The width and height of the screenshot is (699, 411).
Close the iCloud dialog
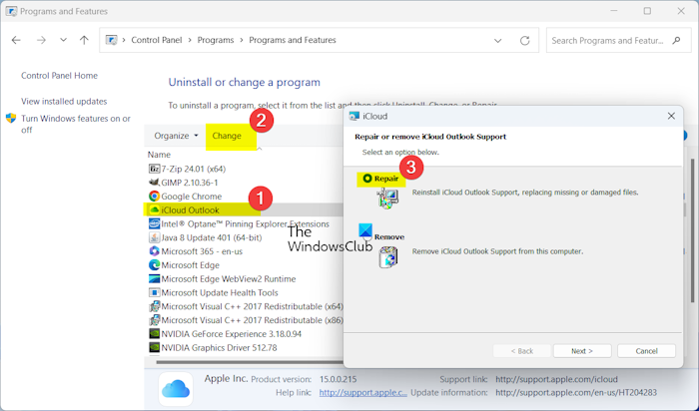[671, 117]
